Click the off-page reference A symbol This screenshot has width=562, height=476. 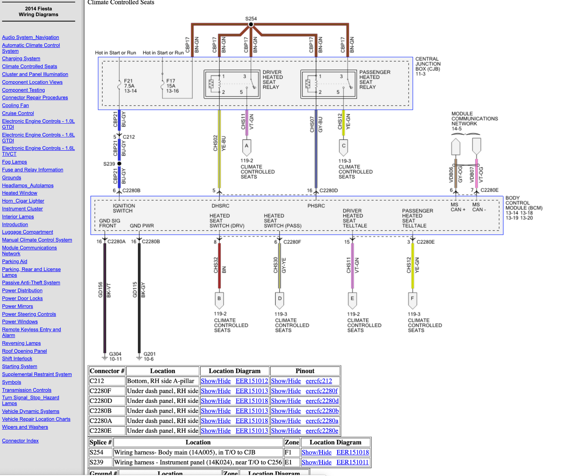point(247,147)
